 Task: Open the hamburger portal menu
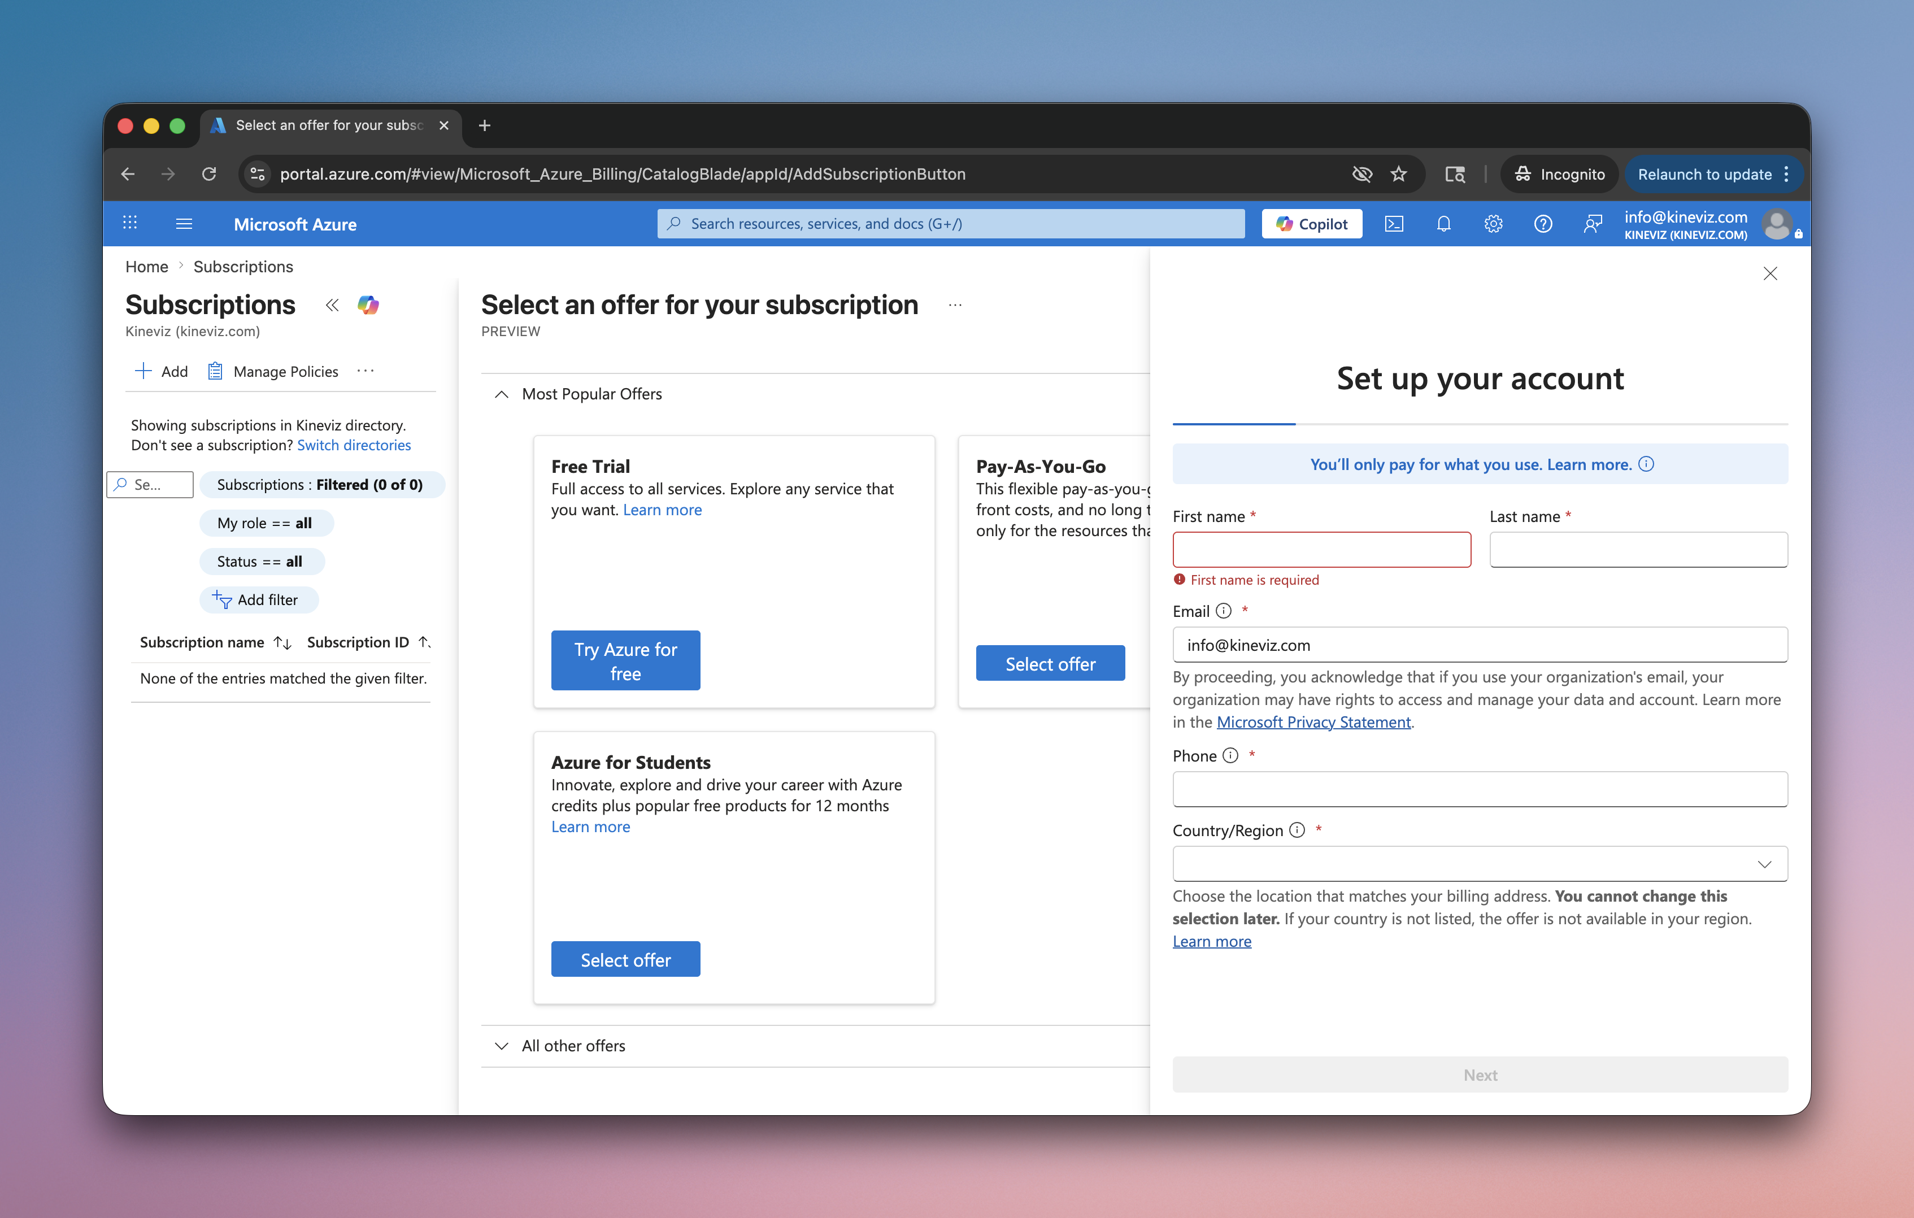(184, 223)
